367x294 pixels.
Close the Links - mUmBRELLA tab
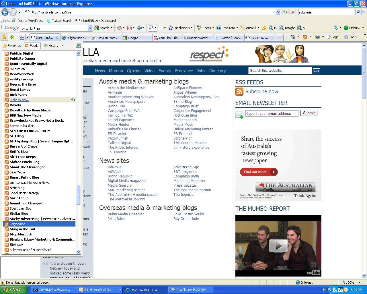point(57,38)
